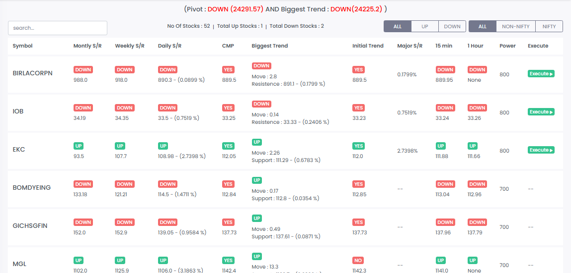Click the MGL red NO initial trend badge
This screenshot has width=571, height=273.
(358, 260)
